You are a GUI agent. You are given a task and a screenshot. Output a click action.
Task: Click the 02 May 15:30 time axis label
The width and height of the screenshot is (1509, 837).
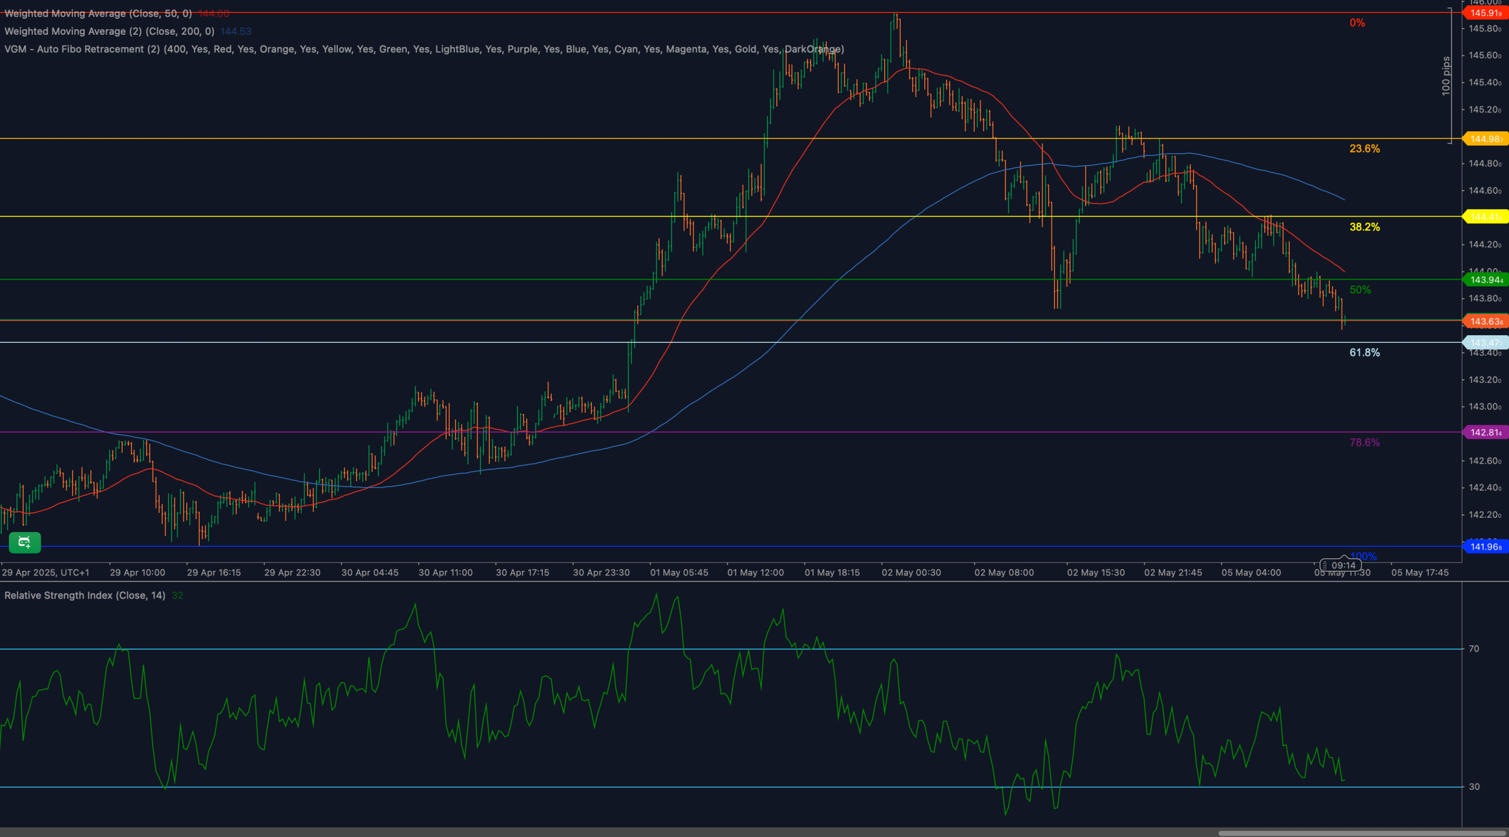[1096, 573]
